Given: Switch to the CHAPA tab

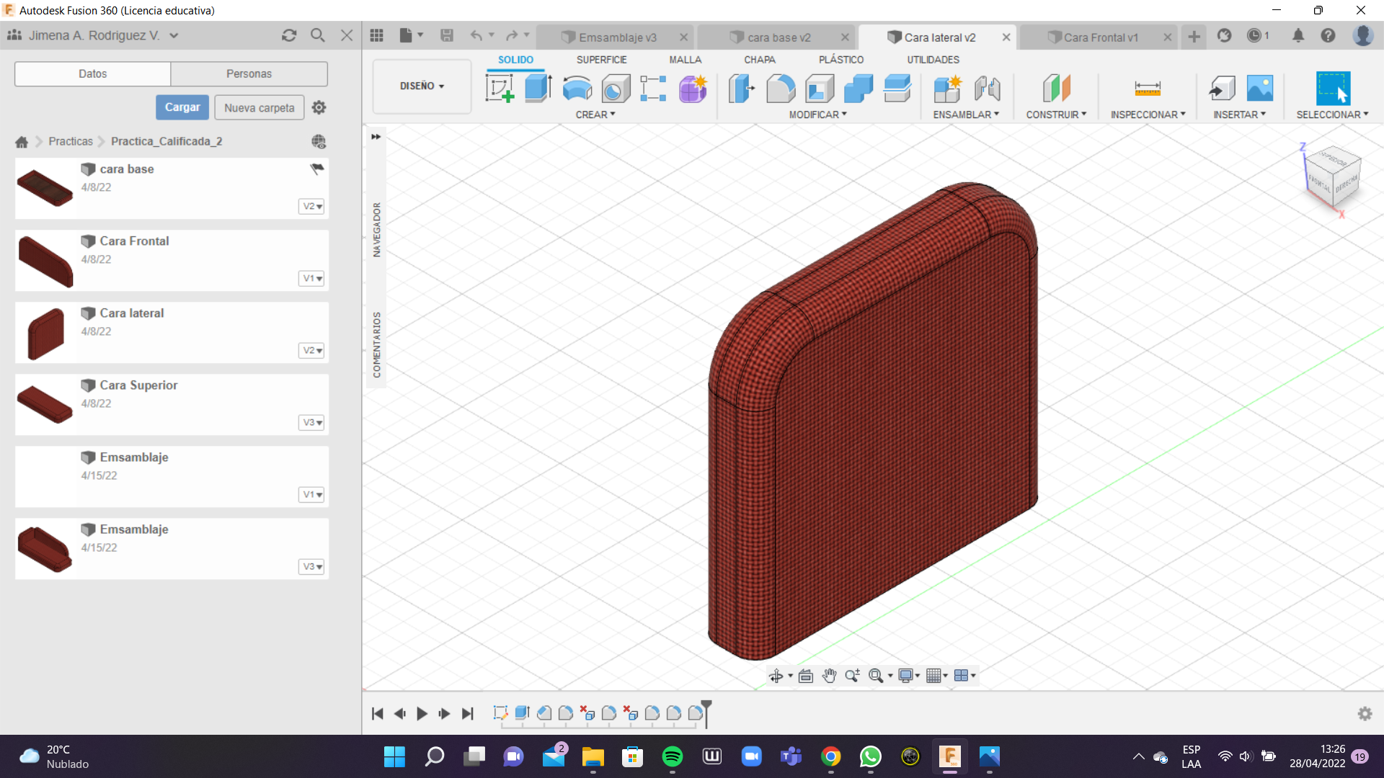Looking at the screenshot, I should [760, 60].
